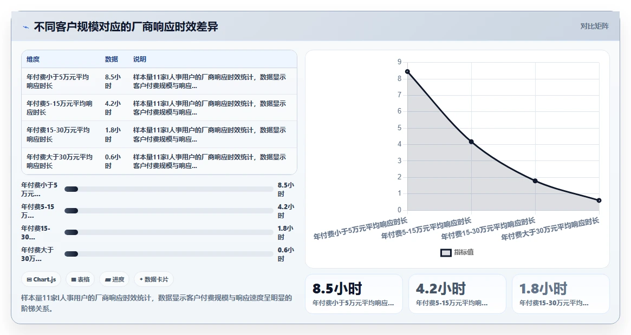
Task: Click x-axis label 年付费小于5万元平均响应时长
Action: tap(361, 229)
